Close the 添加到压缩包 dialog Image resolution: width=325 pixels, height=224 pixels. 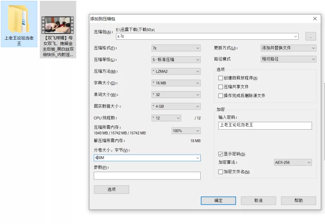315,19
